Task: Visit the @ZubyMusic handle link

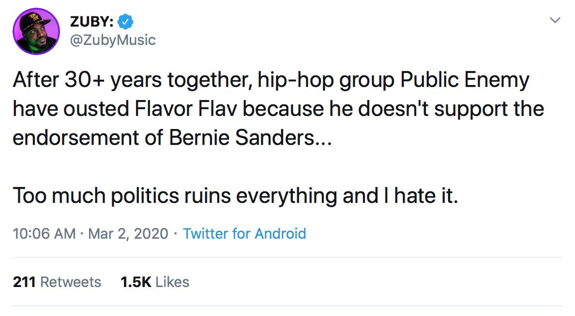Action: coord(113,40)
